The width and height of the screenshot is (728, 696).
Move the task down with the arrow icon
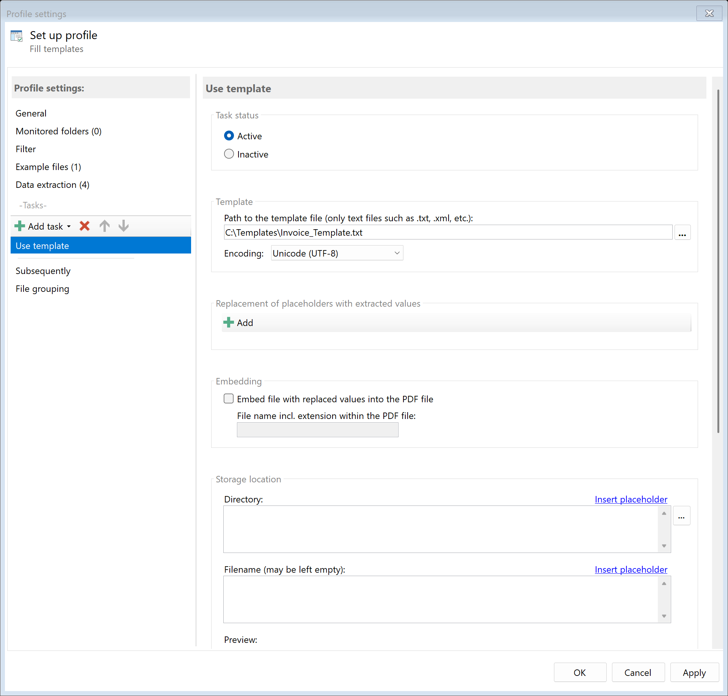[124, 226]
